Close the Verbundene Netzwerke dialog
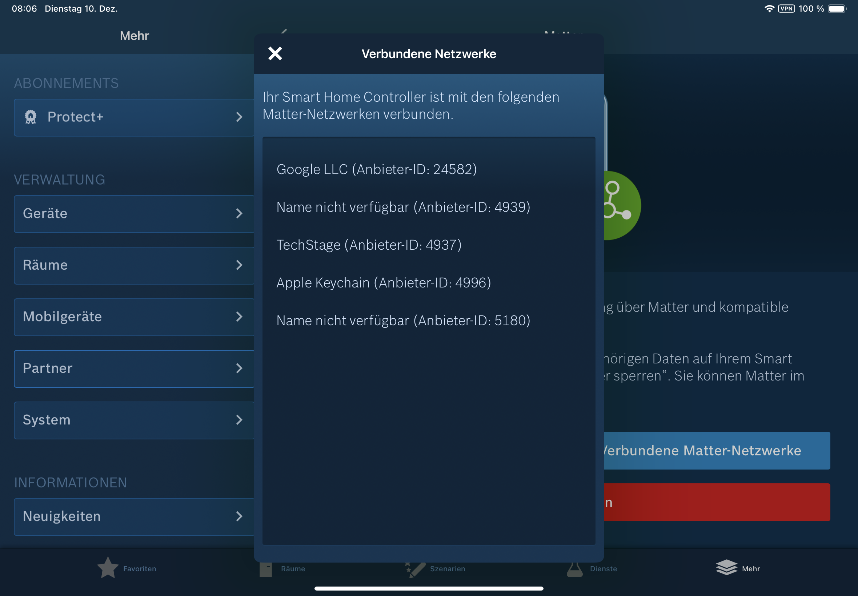This screenshot has height=596, width=858. (x=275, y=54)
